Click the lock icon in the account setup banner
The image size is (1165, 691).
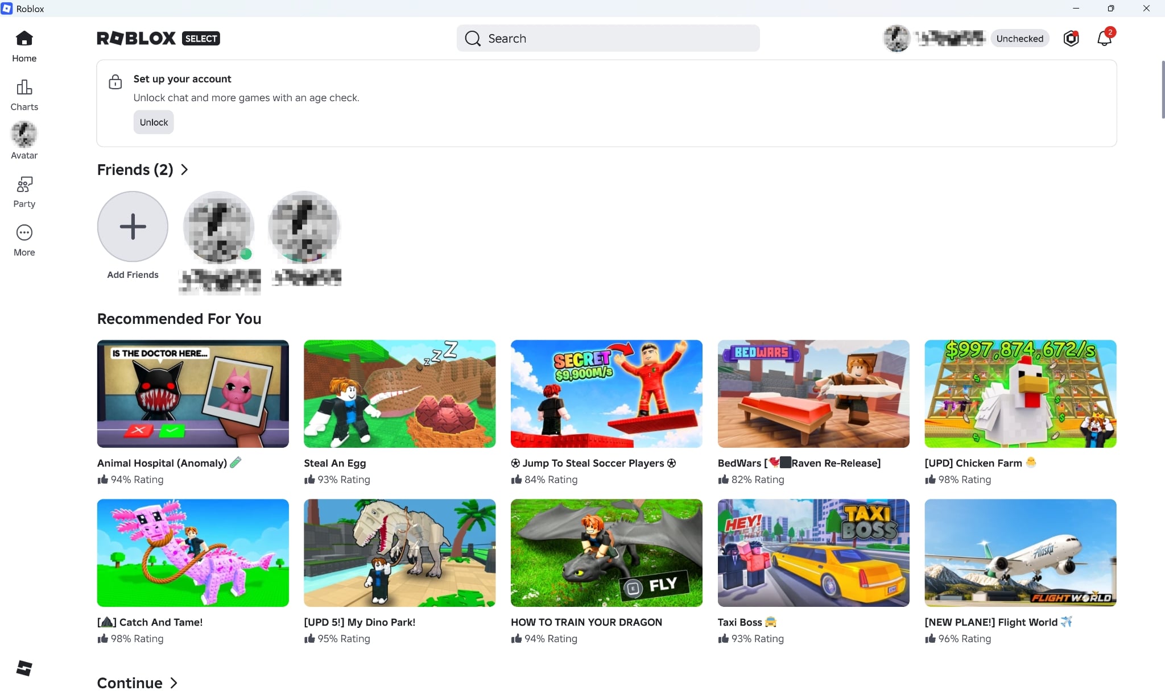tap(115, 82)
